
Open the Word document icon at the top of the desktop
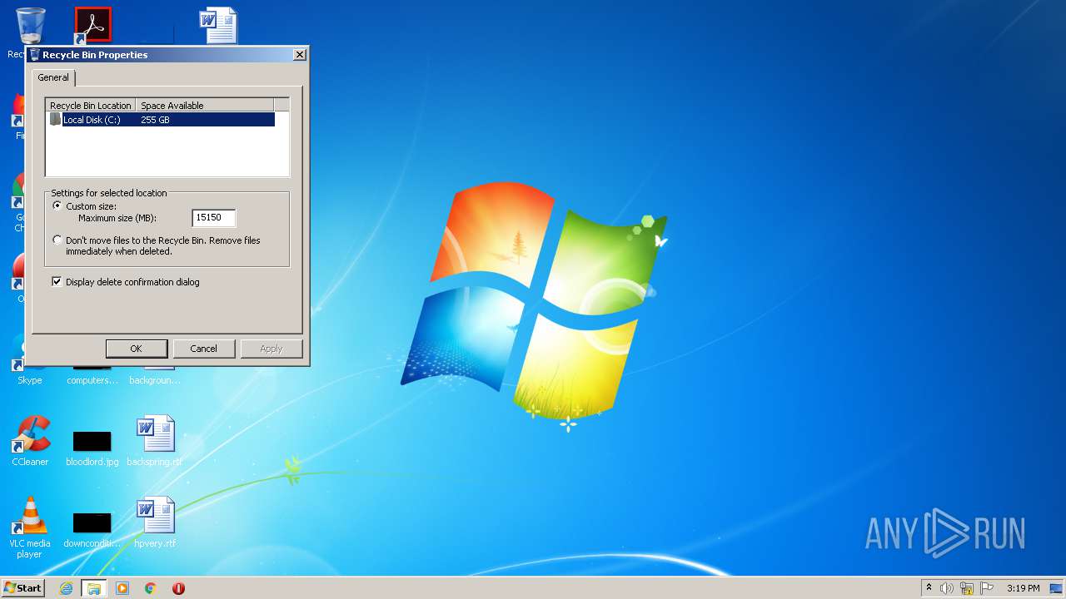coord(219,26)
